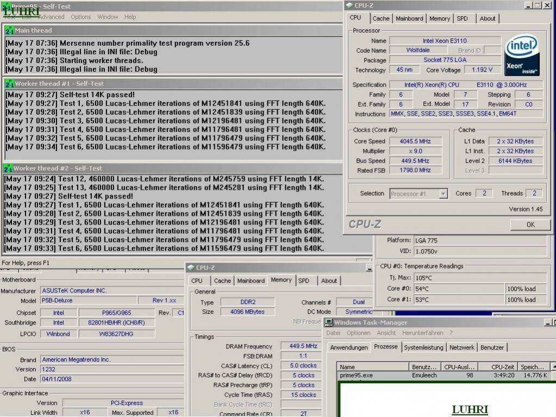Switch to Benutzer tab in Task-Manager
The image size is (556, 417).
pos(492,347)
